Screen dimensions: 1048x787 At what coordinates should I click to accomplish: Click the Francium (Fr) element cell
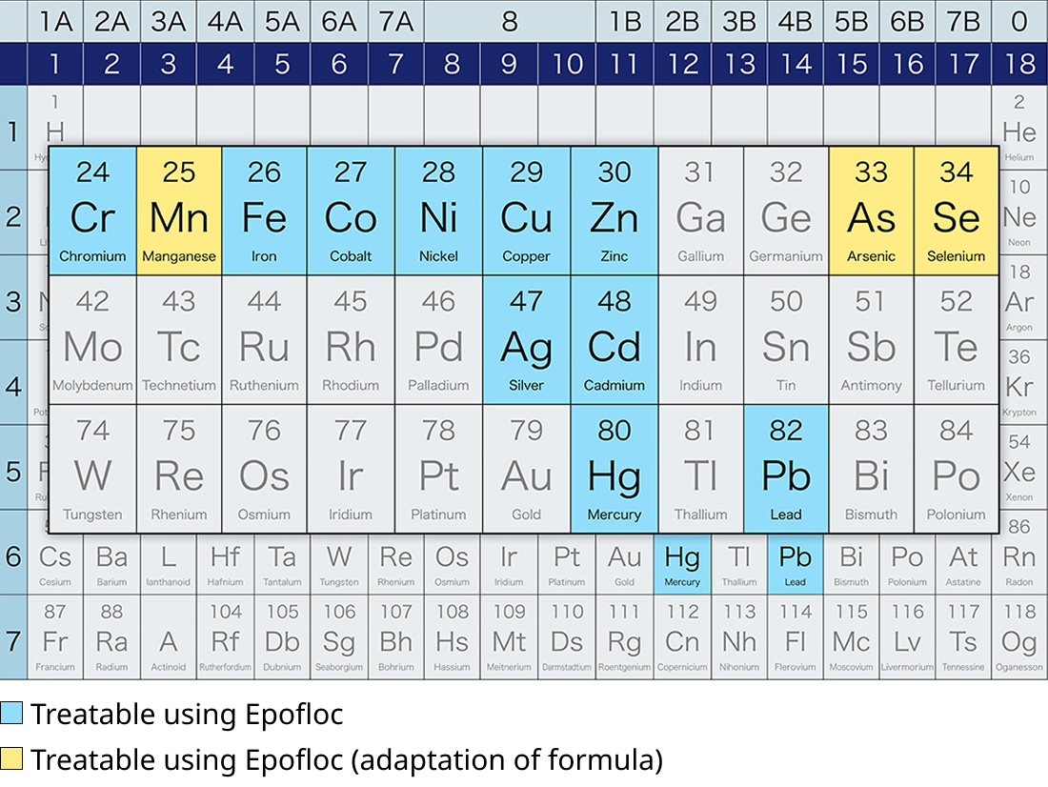[55, 637]
